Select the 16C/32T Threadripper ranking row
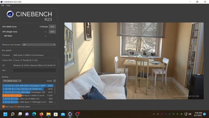209x118 pixels. [28, 92]
